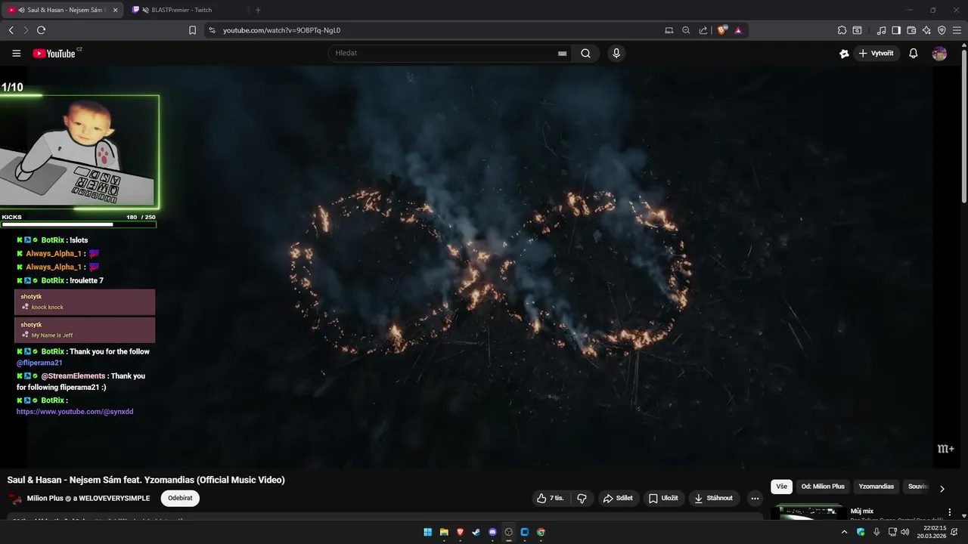Open the Milion Plus channel name
968x544 pixels.
coord(45,499)
